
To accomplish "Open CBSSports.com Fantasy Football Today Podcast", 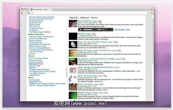I will tap(47, 84).
